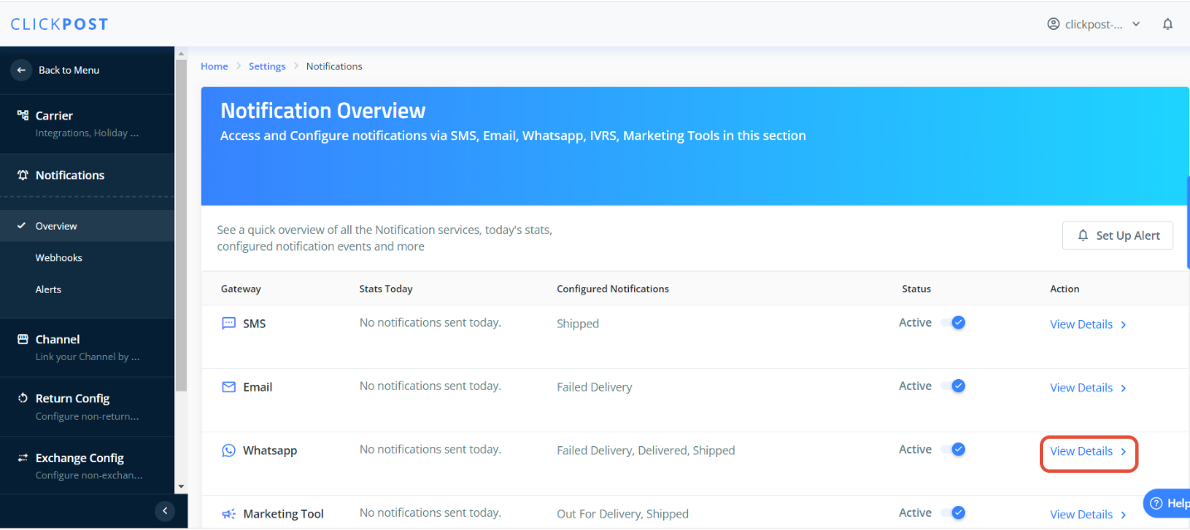
Task: Click the Return Config circular arrow icon
Action: 23,398
